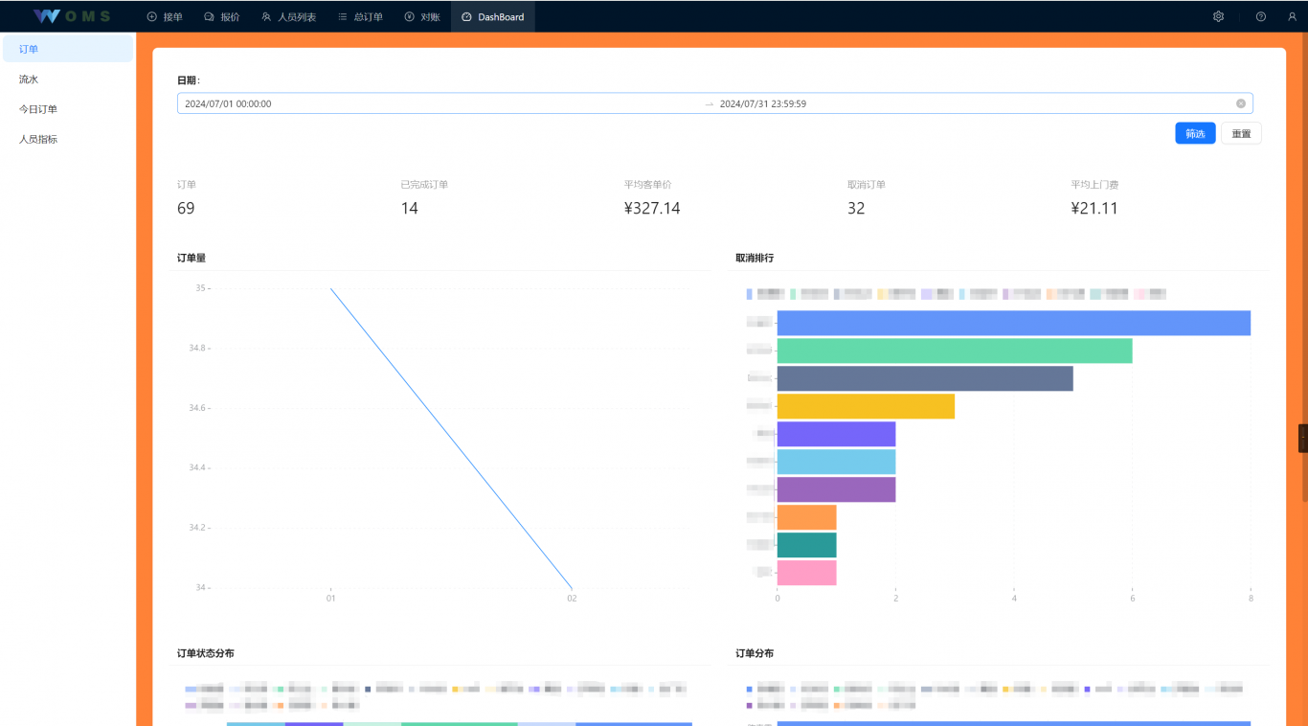
Task: Click the 02 x-axis label in 订单量
Action: (x=572, y=599)
